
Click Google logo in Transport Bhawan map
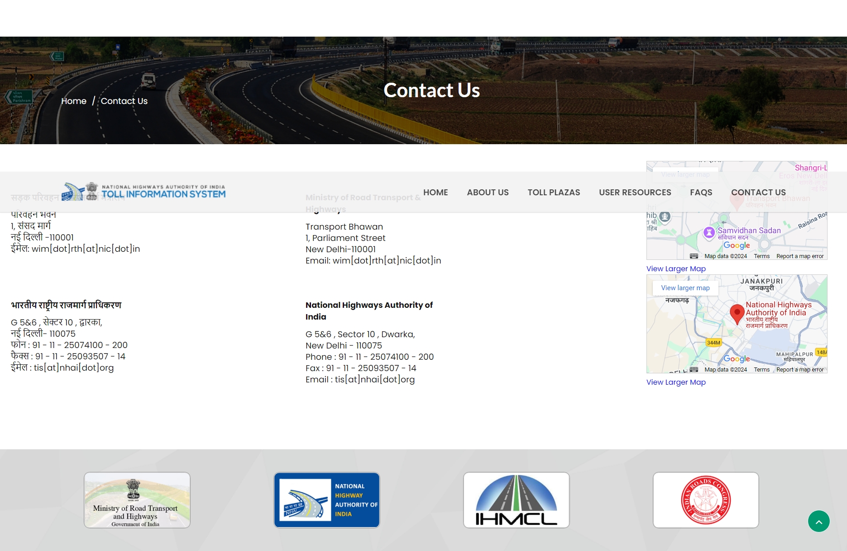pyautogui.click(x=737, y=245)
